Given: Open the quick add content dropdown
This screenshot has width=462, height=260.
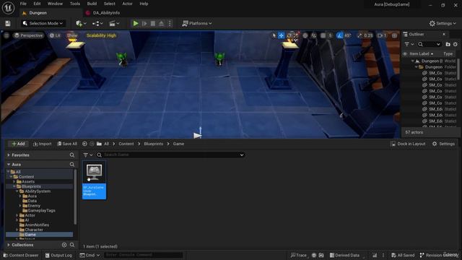Looking at the screenshot, I should coord(81,23).
